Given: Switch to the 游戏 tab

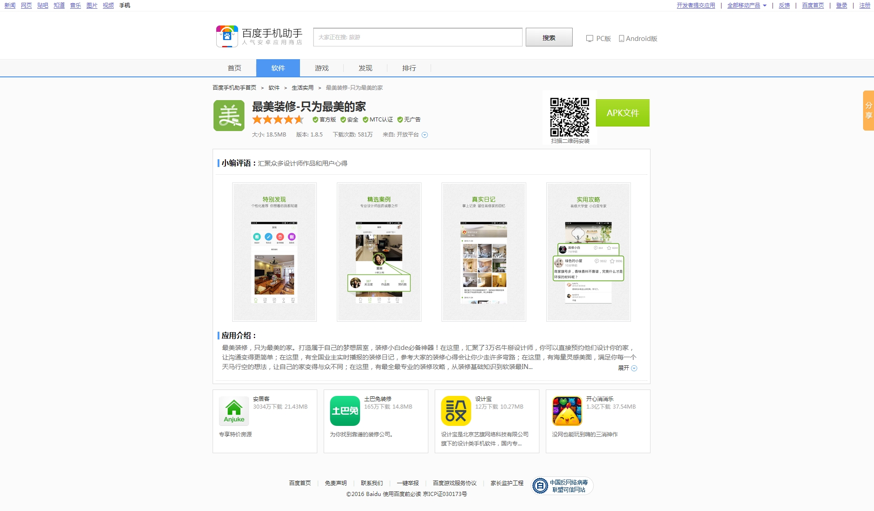Looking at the screenshot, I should point(322,68).
